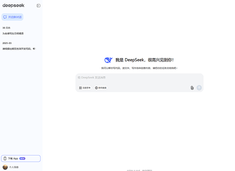Click the NEW badge on download button

pyautogui.click(x=22, y=158)
